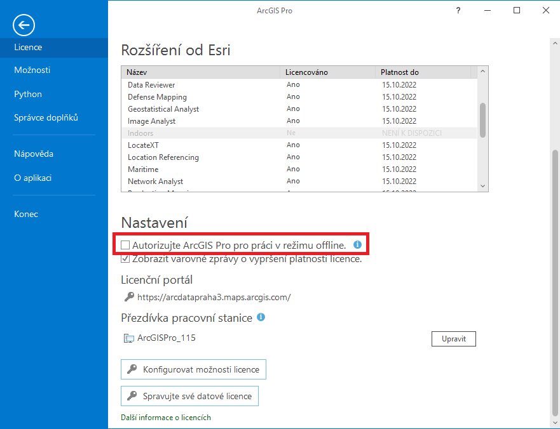Viewport: 560px width, 429px height.
Task: Sort extensions by Název column header
Action: point(201,72)
